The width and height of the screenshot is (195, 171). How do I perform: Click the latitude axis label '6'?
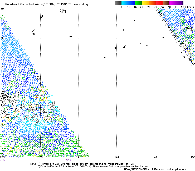pos(2,67)
